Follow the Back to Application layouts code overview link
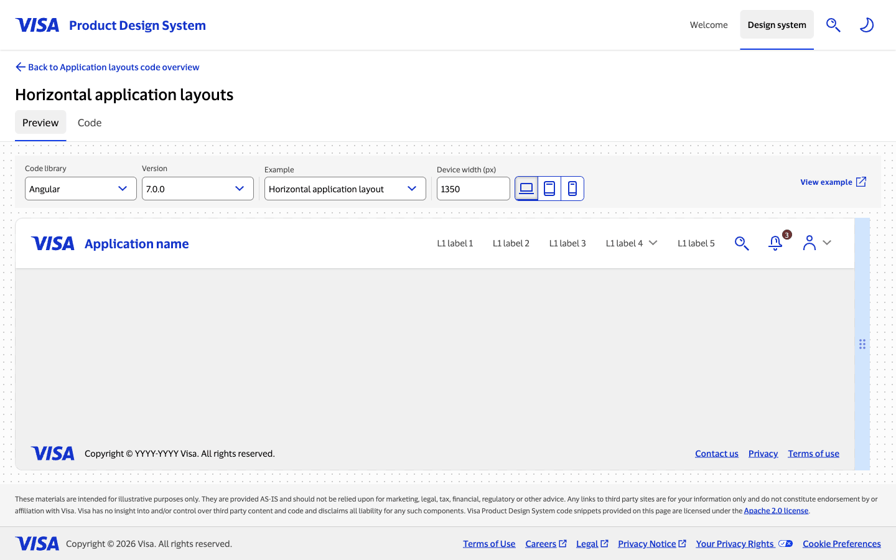This screenshot has height=560, width=896. tap(107, 67)
